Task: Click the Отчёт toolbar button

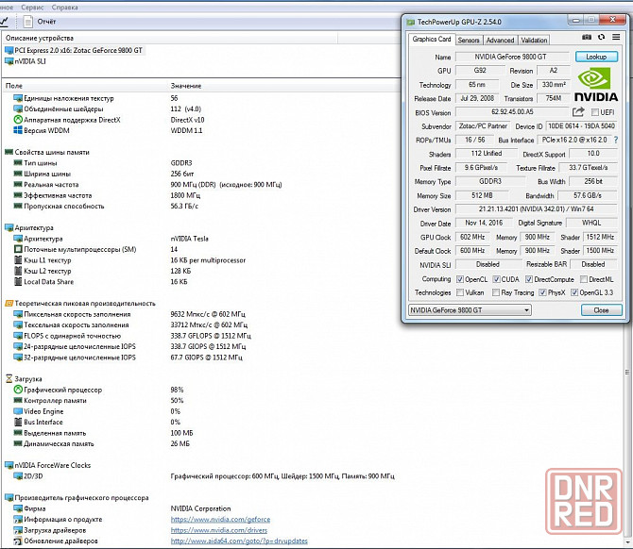Action: (46, 22)
